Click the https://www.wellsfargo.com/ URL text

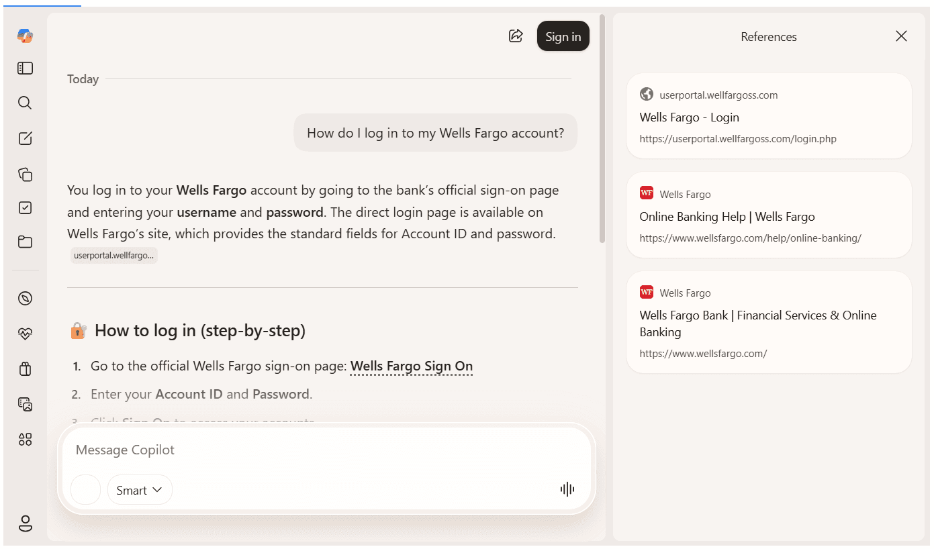point(703,353)
